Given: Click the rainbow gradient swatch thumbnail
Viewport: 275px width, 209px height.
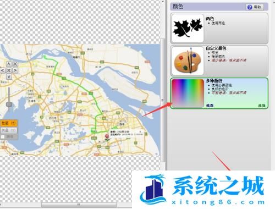Looking at the screenshot, I should pyautogui.click(x=188, y=93).
